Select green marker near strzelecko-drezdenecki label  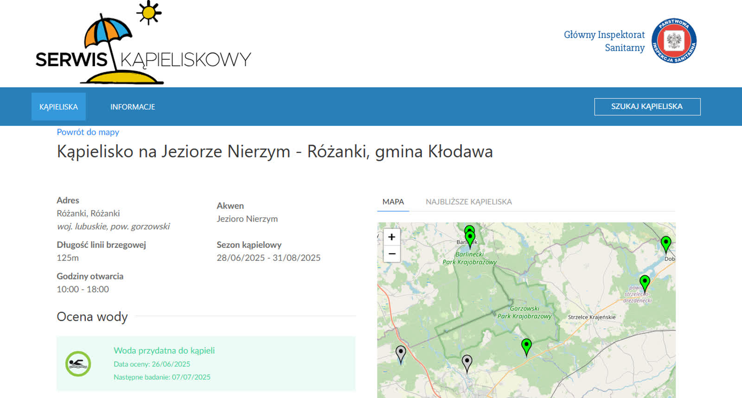tap(645, 282)
